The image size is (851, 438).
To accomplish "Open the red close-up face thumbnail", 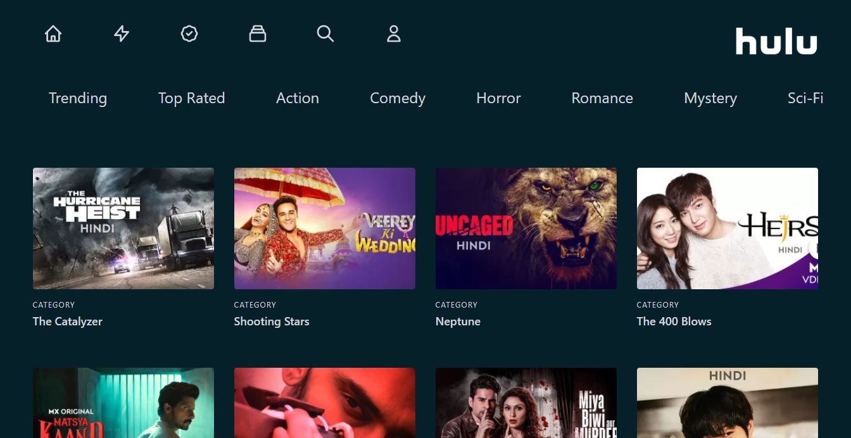I will point(325,403).
